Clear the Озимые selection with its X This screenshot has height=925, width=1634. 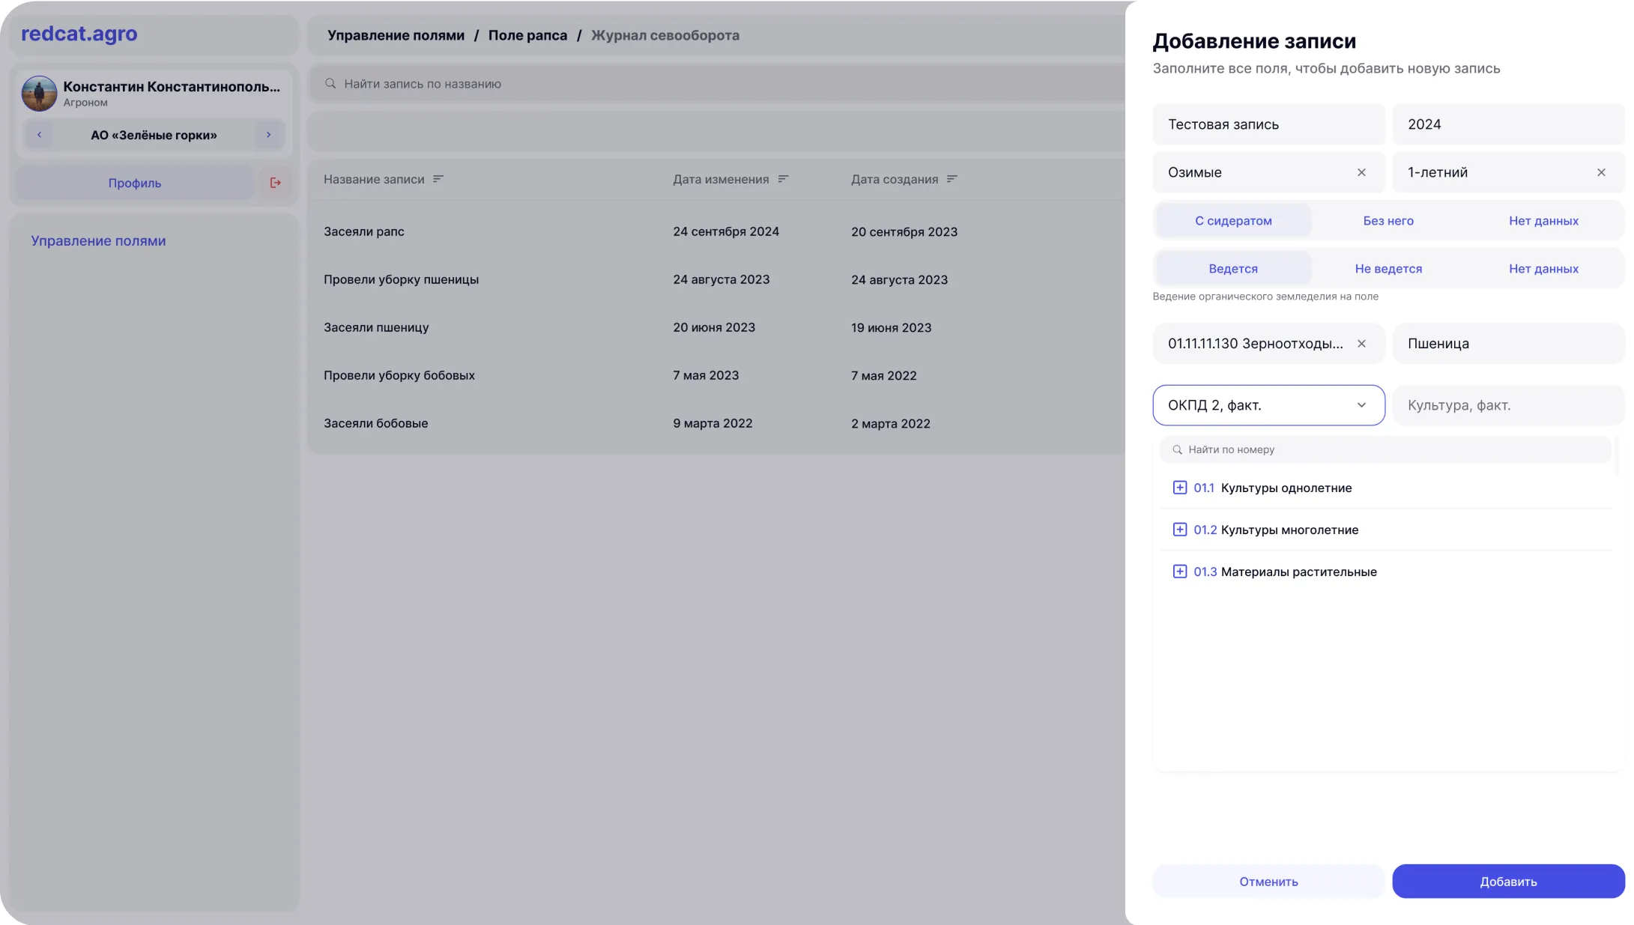click(1361, 172)
